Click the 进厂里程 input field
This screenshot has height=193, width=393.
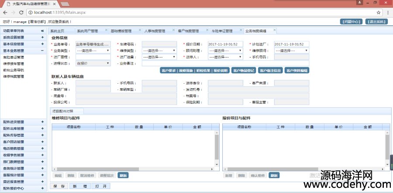[93, 57]
